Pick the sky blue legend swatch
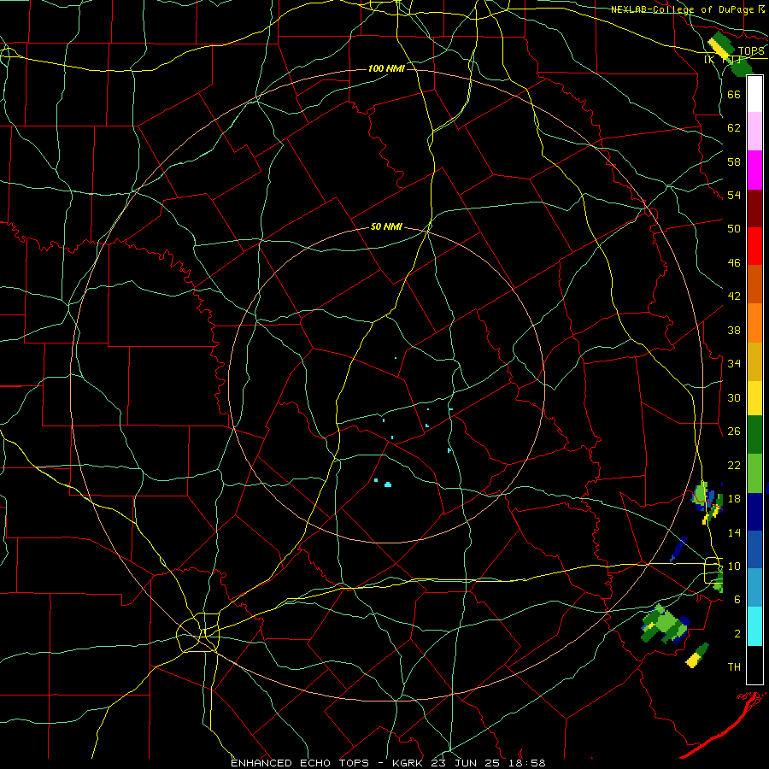The image size is (769, 769). [754, 588]
